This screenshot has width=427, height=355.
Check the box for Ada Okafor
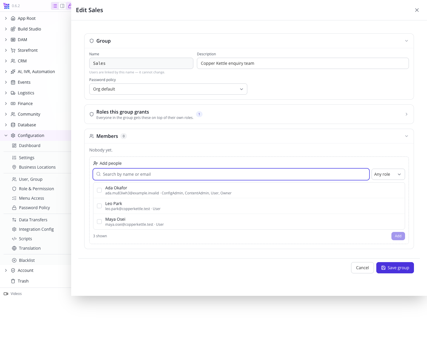[x=99, y=190]
